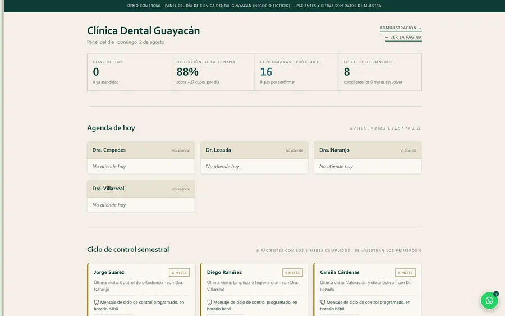Click the 'no atiende' status beside Dra. Villarreal
The width and height of the screenshot is (505, 316).
[x=181, y=189]
